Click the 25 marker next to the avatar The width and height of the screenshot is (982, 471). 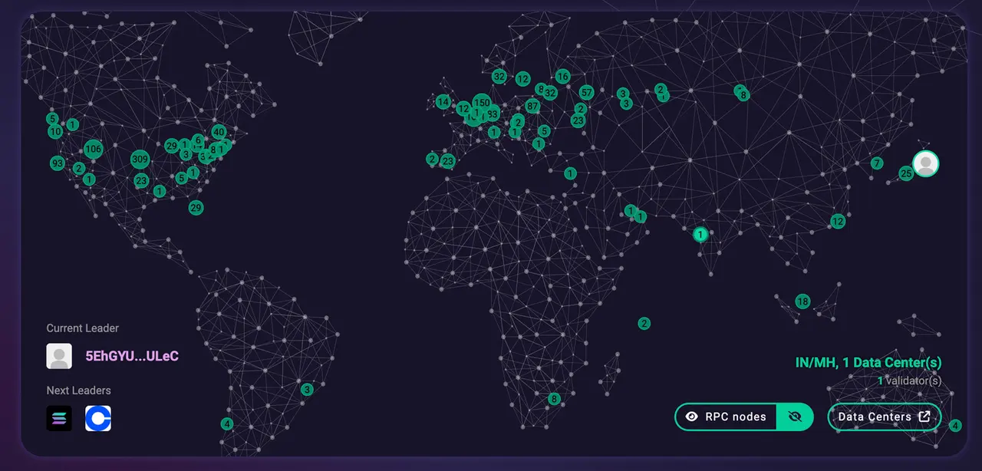[x=905, y=173]
